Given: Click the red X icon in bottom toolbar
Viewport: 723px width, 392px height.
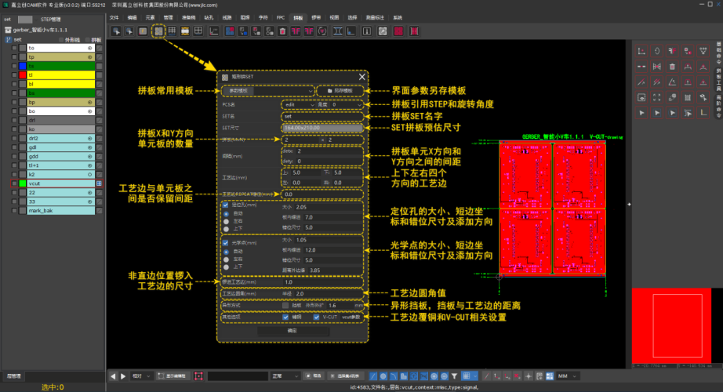Looking at the screenshot, I should click(x=517, y=376).
